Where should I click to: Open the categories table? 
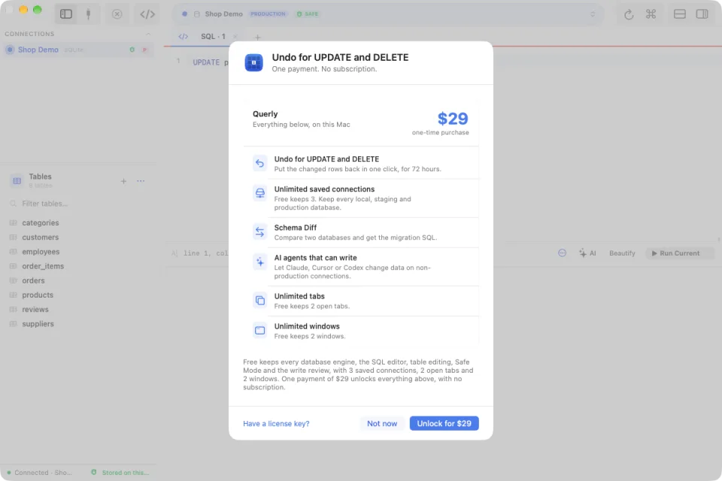[41, 222]
